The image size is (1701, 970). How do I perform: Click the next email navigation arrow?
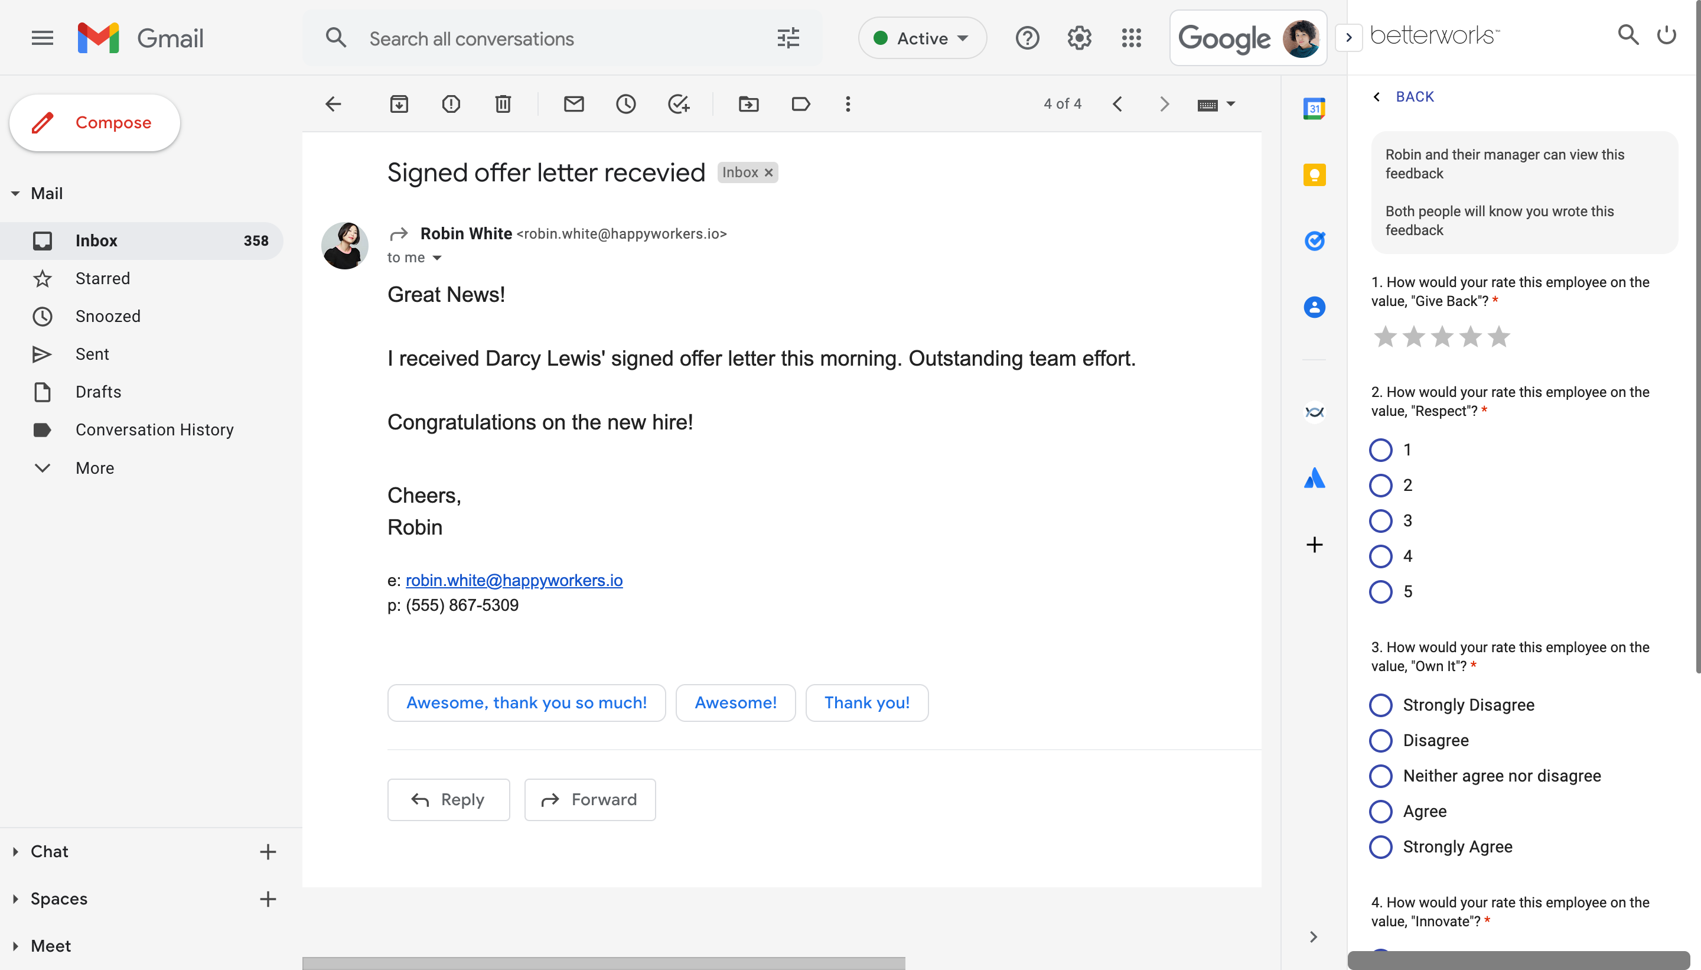click(x=1165, y=104)
